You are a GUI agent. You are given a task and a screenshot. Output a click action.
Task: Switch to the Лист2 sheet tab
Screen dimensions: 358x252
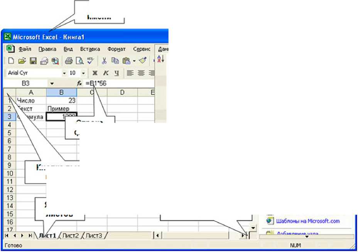click(70, 235)
